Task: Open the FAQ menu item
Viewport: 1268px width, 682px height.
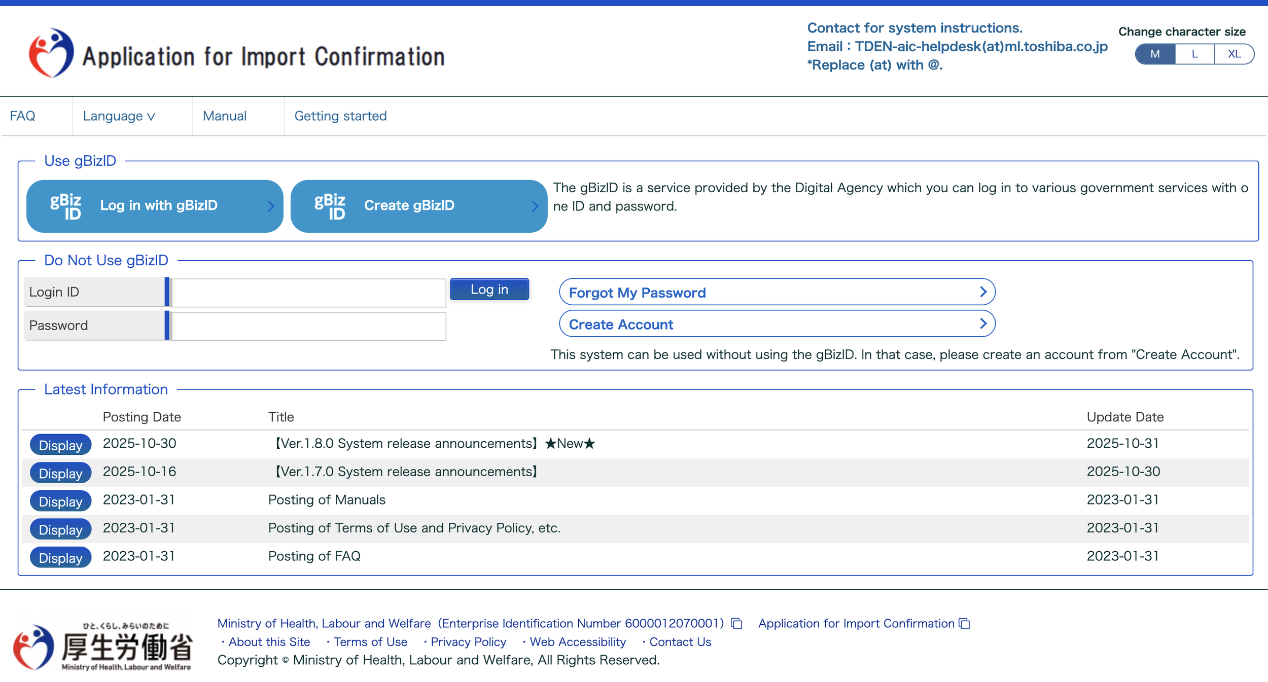Action: [x=23, y=116]
